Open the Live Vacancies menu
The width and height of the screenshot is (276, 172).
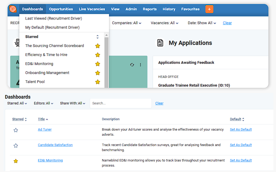tap(92, 9)
